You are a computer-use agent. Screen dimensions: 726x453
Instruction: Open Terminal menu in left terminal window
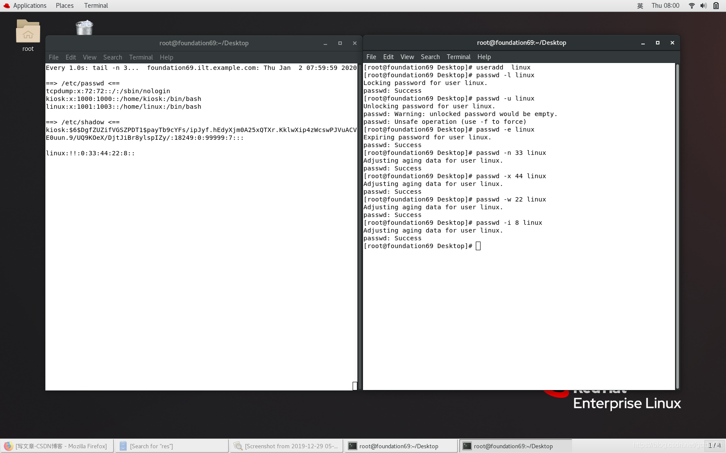tap(141, 57)
